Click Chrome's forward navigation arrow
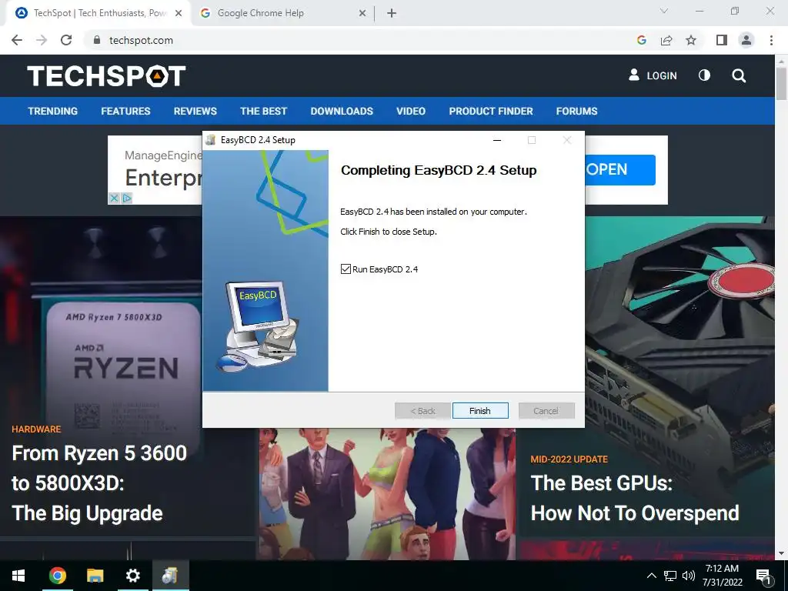788x591 pixels. point(42,40)
